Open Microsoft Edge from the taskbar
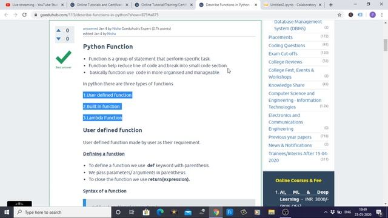 pyautogui.click(x=160, y=212)
